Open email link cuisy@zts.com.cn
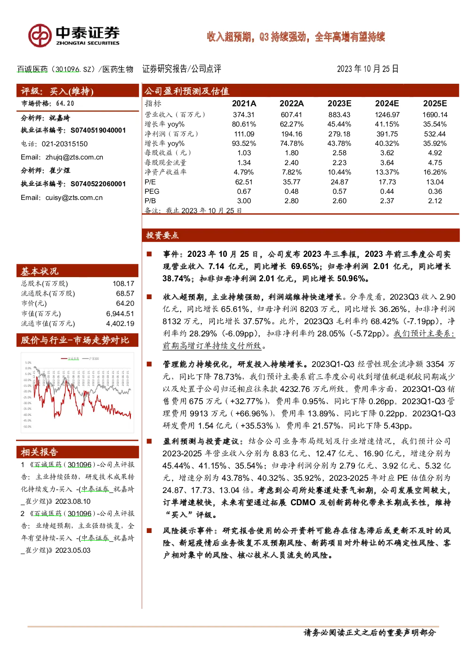The image size is (467, 660). pos(74,198)
